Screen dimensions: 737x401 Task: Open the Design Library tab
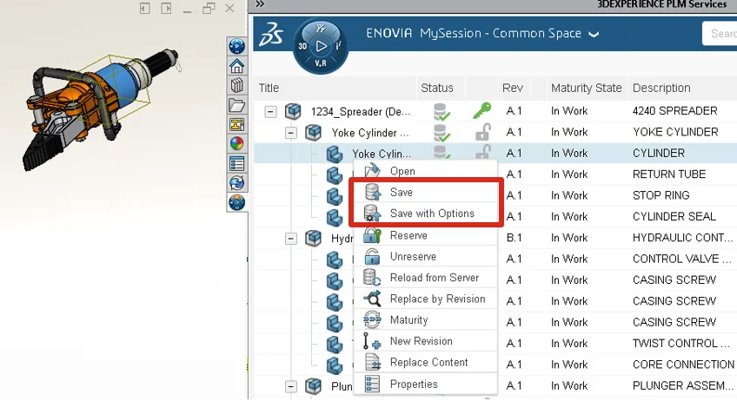237,85
